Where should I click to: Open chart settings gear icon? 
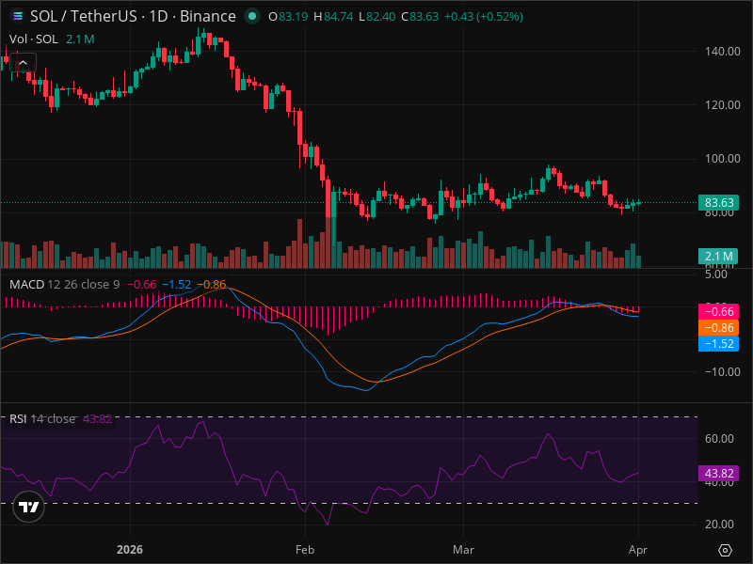(x=725, y=550)
